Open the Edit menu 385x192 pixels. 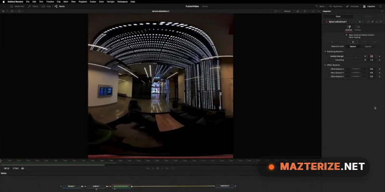pos(34,1)
